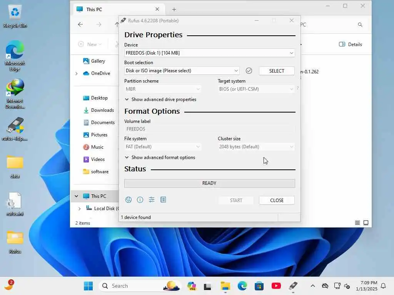Click the Target system help question mark
Viewport: 394px width, 295px height.
(297, 88)
